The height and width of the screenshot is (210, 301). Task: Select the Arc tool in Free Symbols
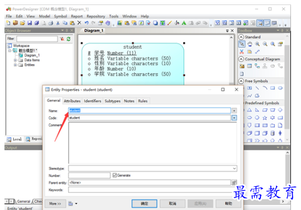(265, 88)
